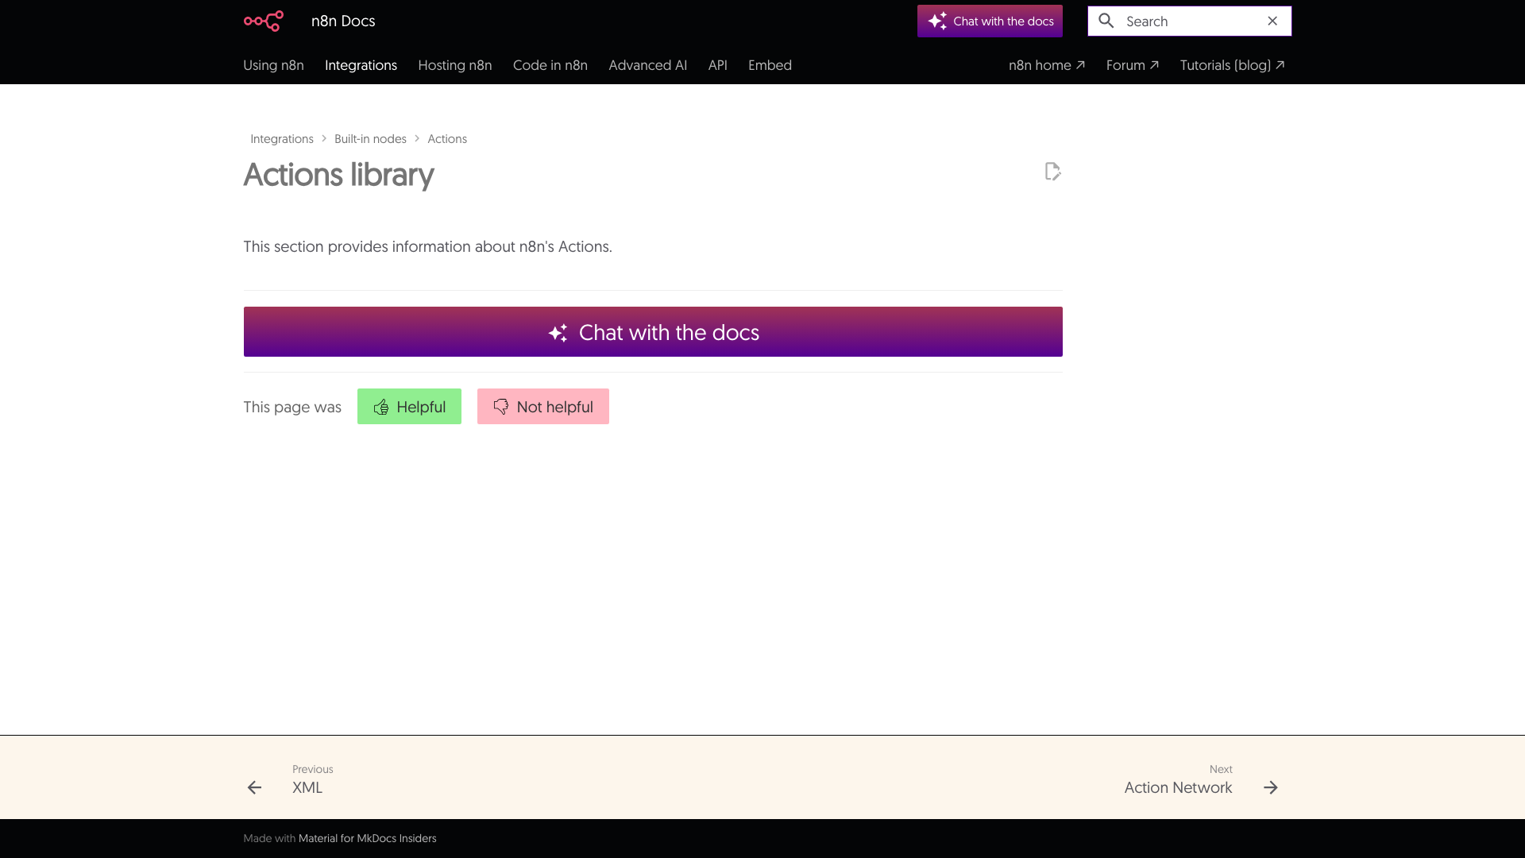Image resolution: width=1525 pixels, height=858 pixels.
Task: Go to Built-in nodes breadcrumb
Action: pyautogui.click(x=370, y=139)
